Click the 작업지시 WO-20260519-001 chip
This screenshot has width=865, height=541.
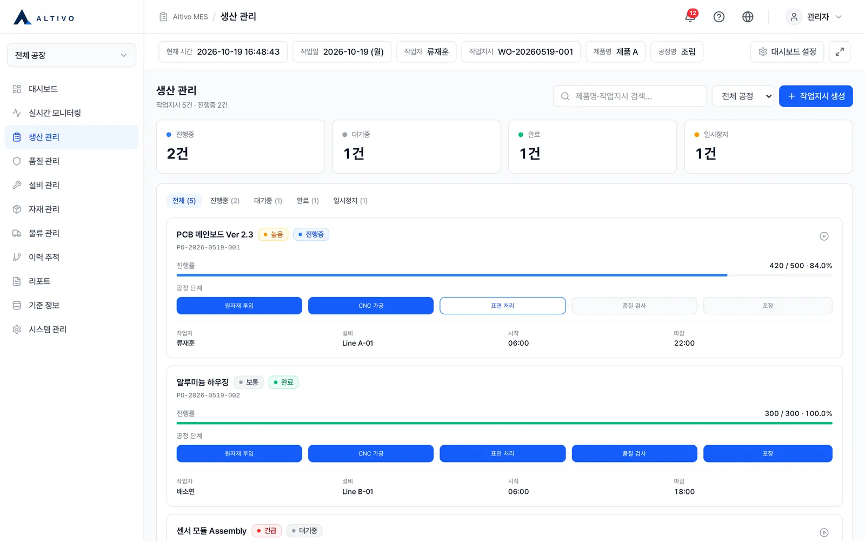click(521, 52)
